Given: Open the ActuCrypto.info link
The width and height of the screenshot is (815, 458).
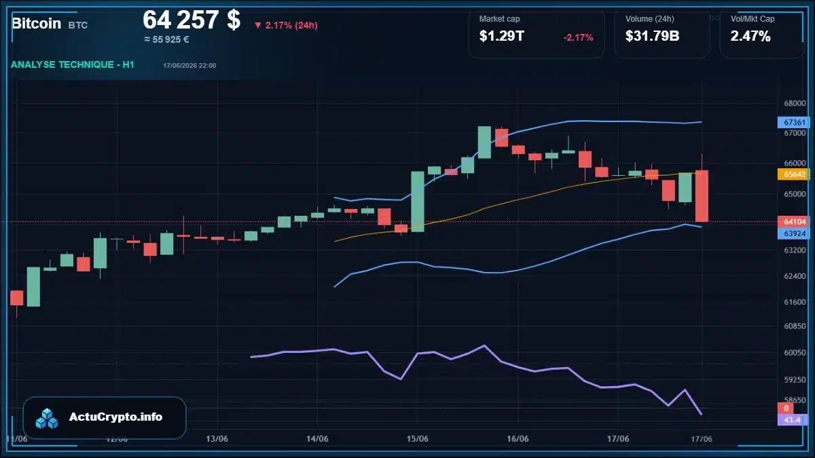Looking at the screenshot, I should tap(116, 417).
